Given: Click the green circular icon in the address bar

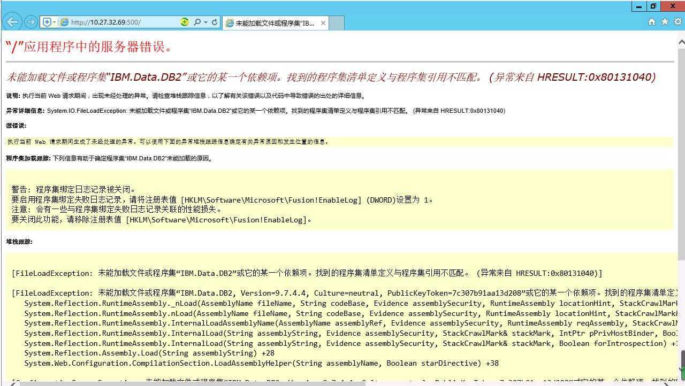Looking at the screenshot, I should point(185,22).
